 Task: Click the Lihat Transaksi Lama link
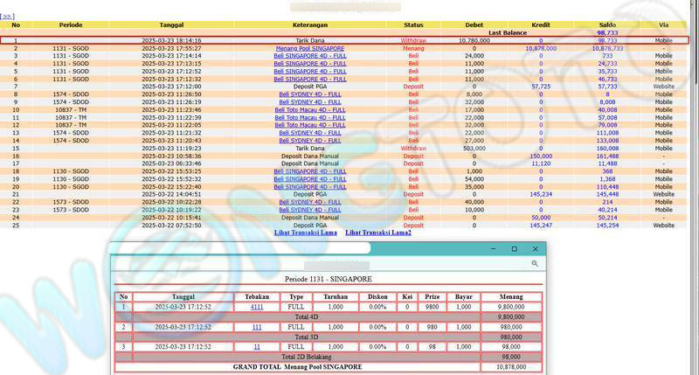pyautogui.click(x=305, y=233)
